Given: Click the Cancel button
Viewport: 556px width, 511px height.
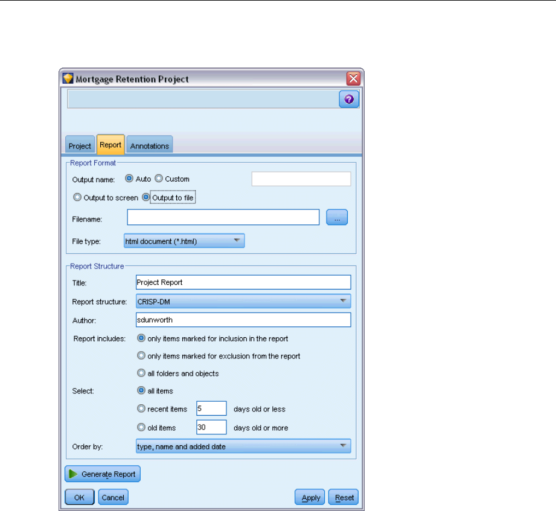Looking at the screenshot, I should 113,497.
